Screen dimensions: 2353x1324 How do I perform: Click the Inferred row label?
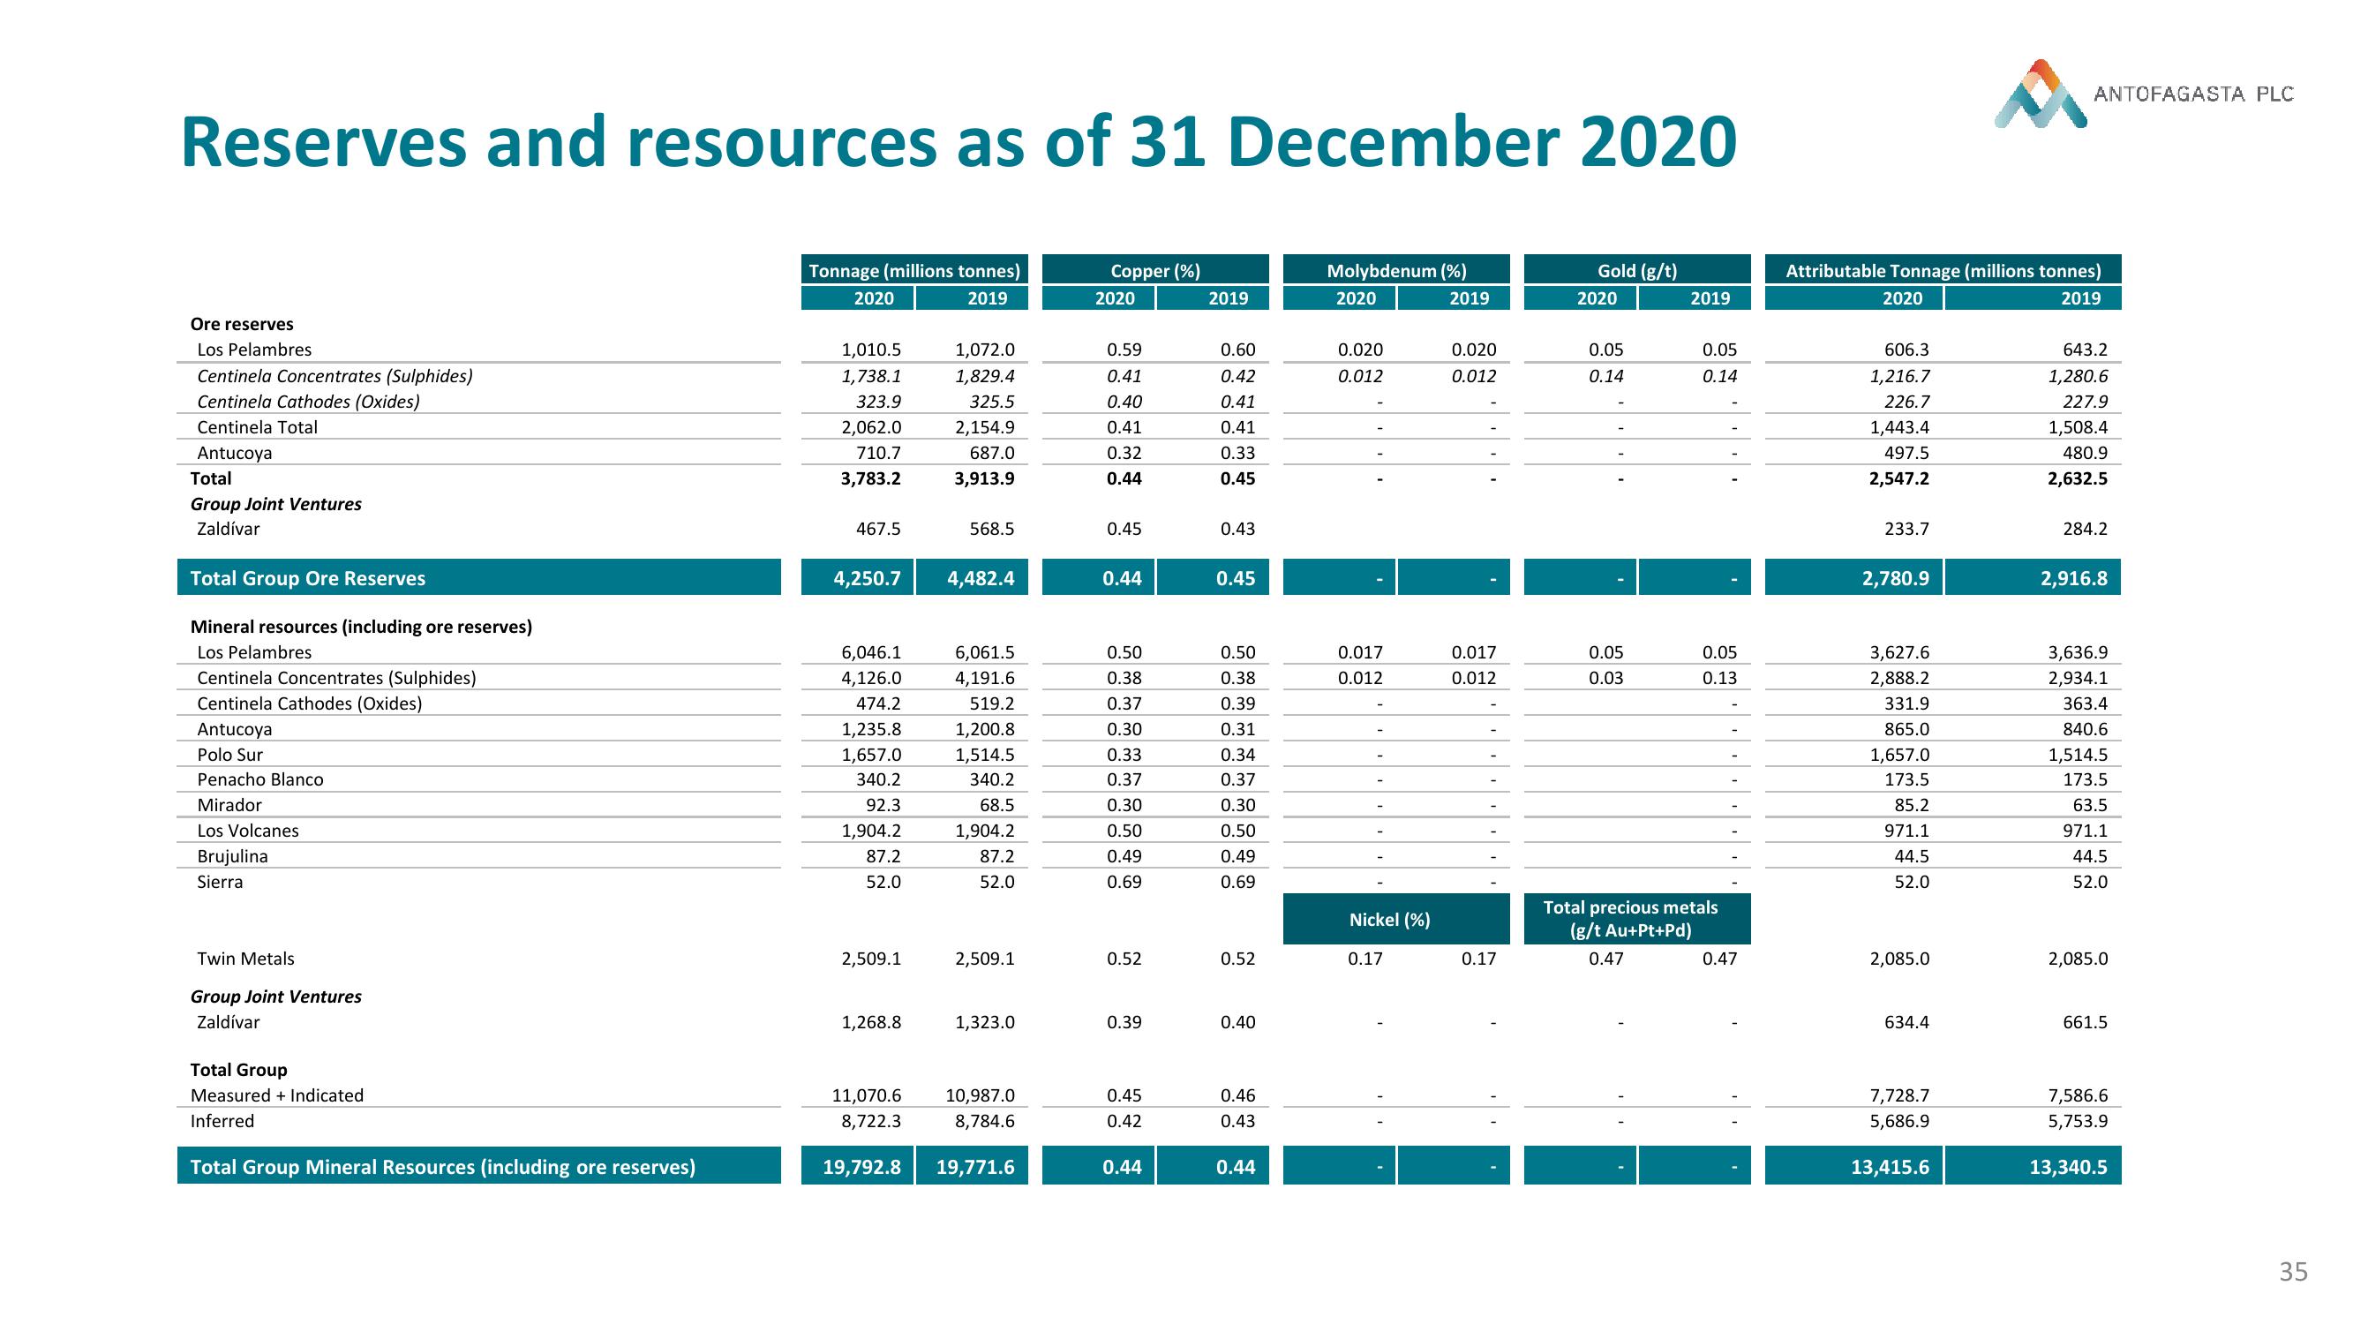(x=222, y=1120)
